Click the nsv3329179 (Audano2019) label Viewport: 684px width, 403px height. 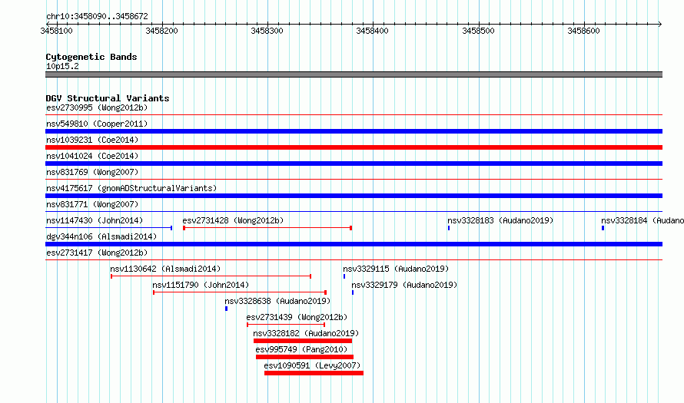pyautogui.click(x=404, y=285)
